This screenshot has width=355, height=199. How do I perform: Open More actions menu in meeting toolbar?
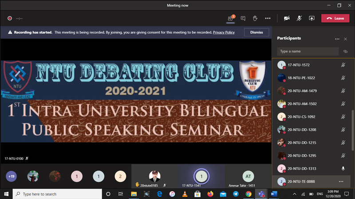tap(268, 18)
